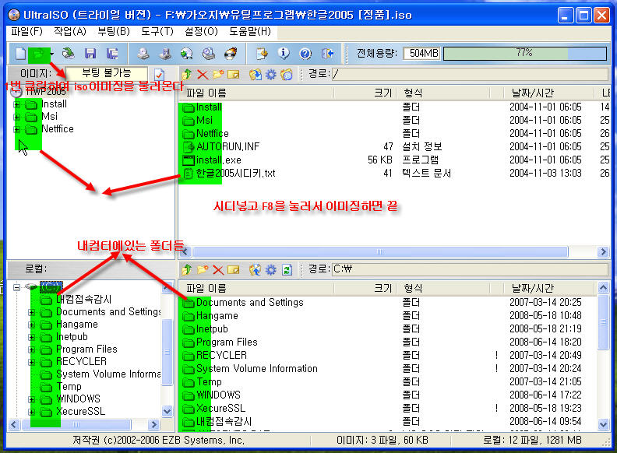Sort image list by 날짜/시간 column
617x453 pixels.
click(549, 93)
